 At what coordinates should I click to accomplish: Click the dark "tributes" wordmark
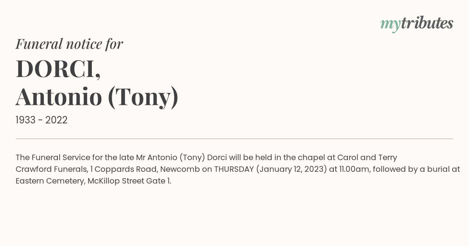427,23
